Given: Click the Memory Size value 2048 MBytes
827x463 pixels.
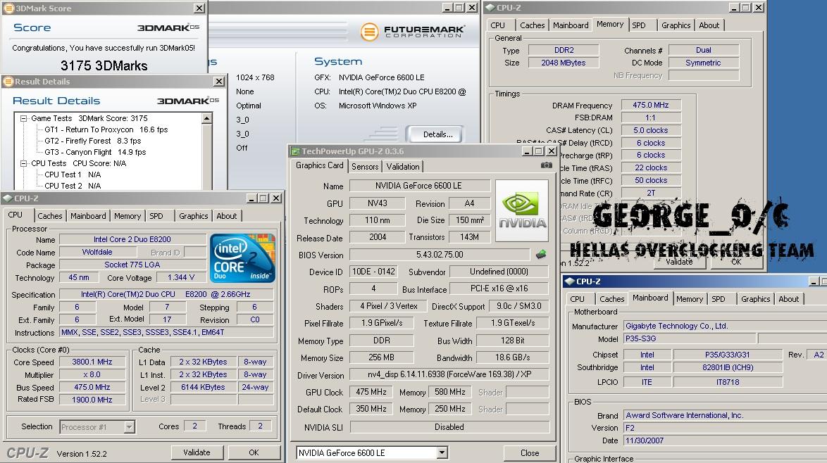Looking at the screenshot, I should click(564, 63).
